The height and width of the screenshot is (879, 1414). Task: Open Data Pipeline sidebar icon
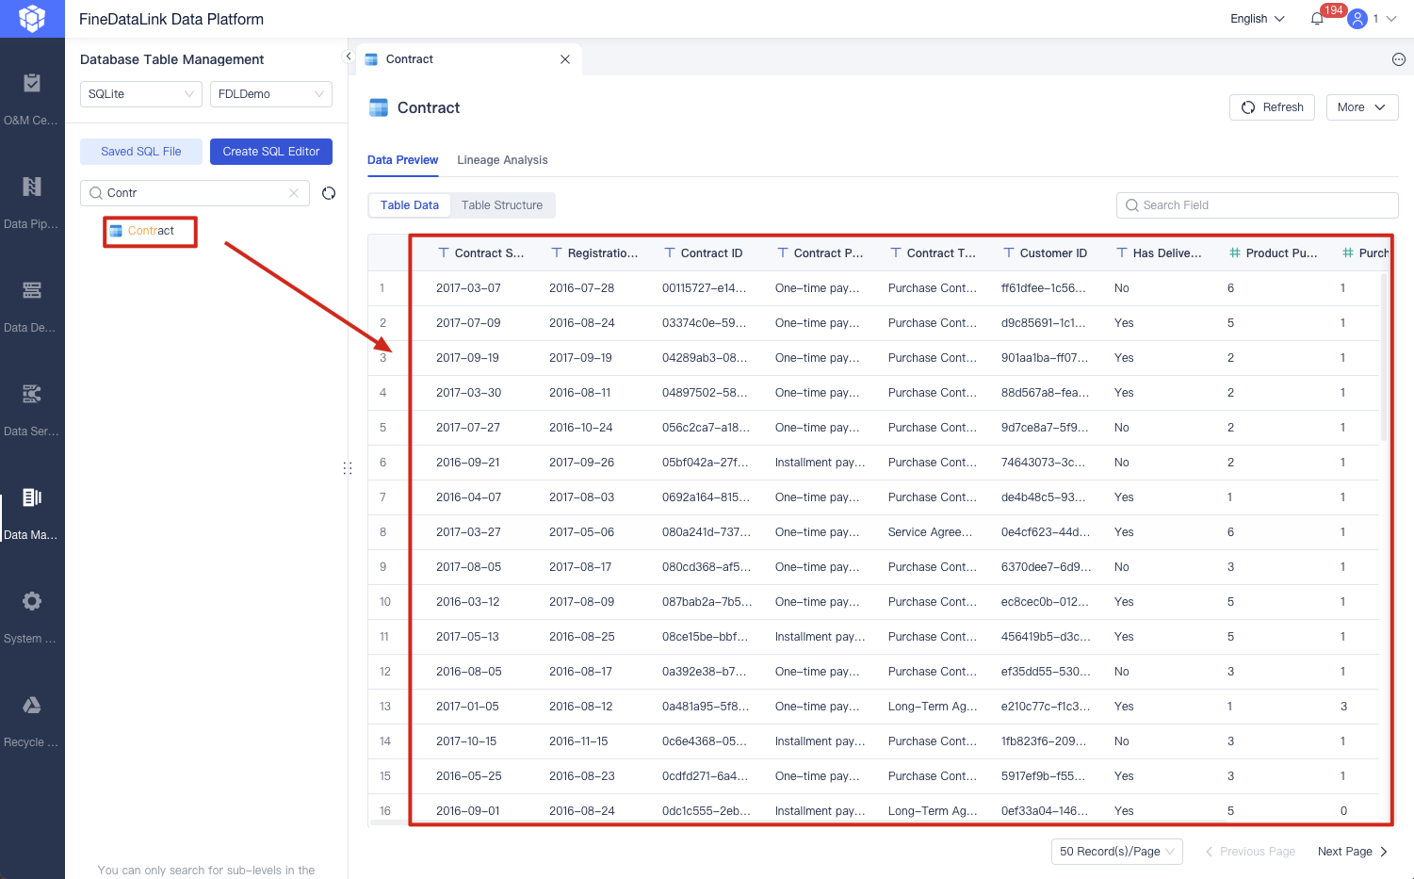[32, 187]
